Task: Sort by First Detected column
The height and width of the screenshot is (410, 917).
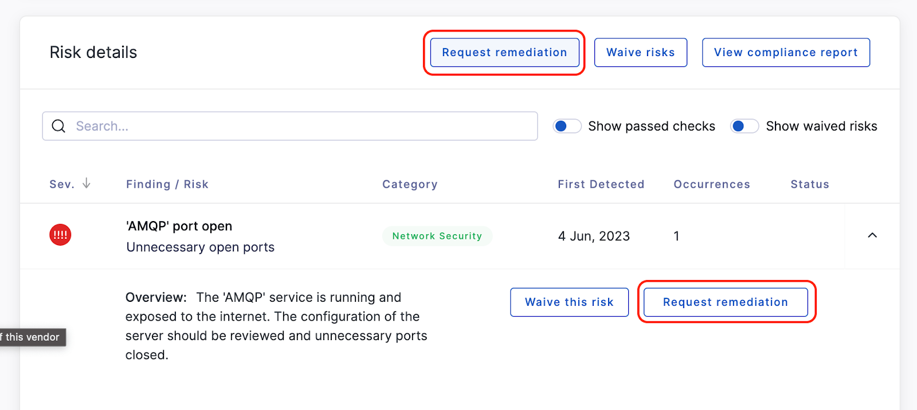Action: point(601,184)
